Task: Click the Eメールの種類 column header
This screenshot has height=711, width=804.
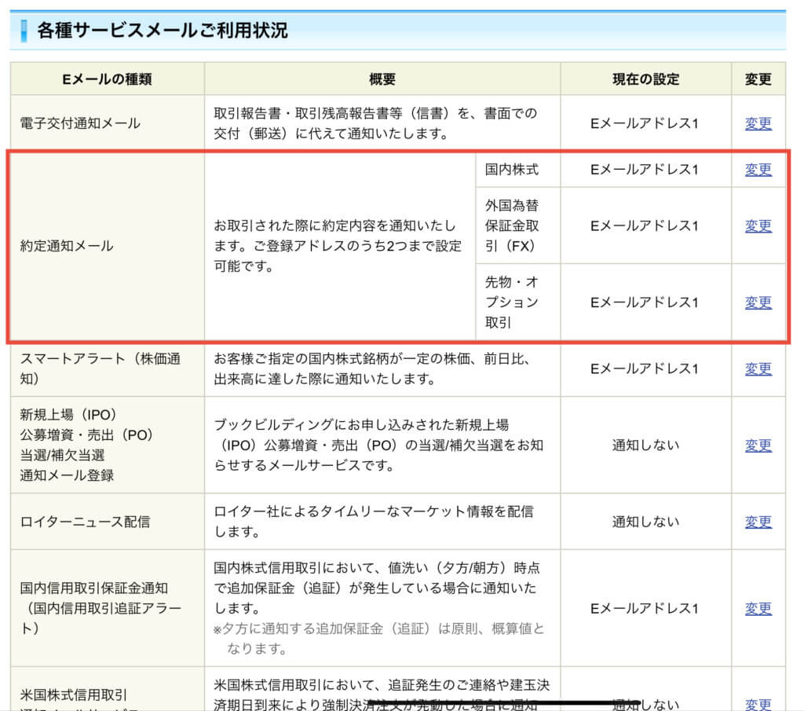Action: click(107, 79)
